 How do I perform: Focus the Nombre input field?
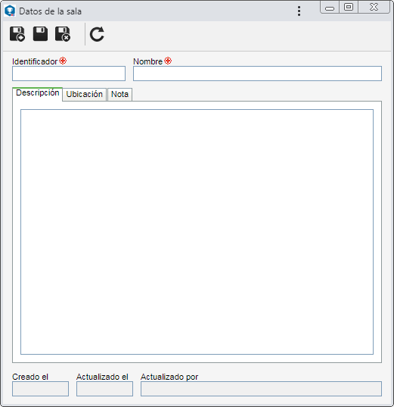(x=257, y=74)
